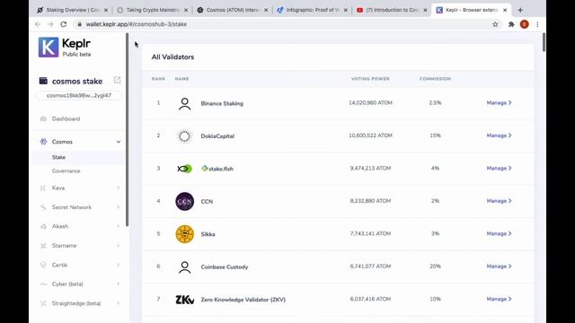Screen dimensions: 575x323
Task: Open the Chrome profile avatar
Action: click(x=525, y=24)
